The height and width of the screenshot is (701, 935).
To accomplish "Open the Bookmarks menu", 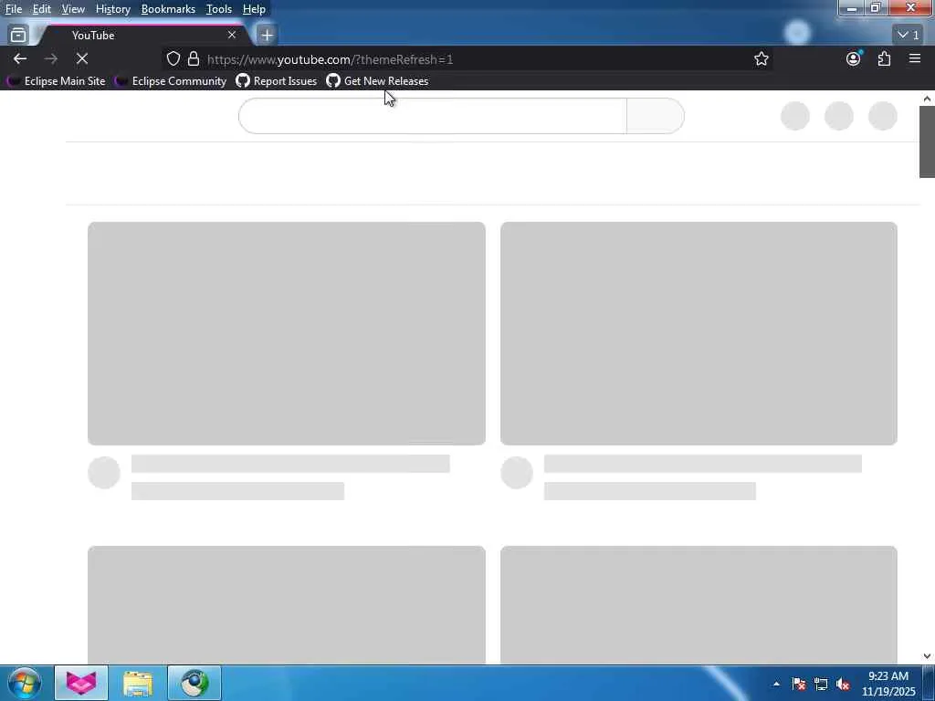I will [168, 9].
